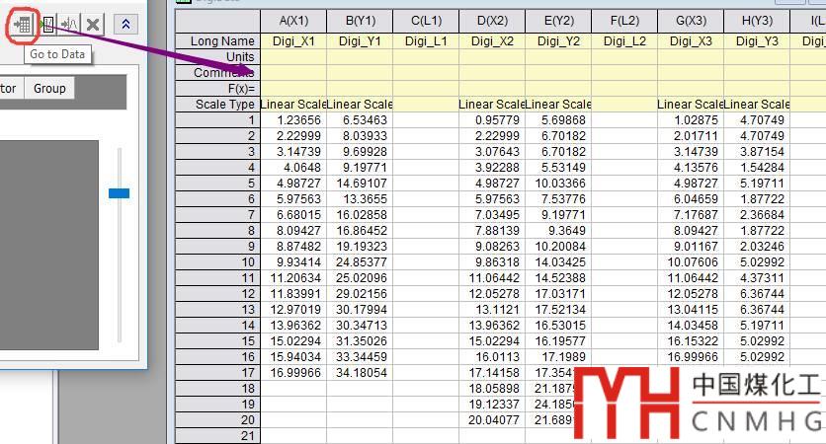Image resolution: width=826 pixels, height=444 pixels.
Task: Click the Go to Graph icon
Action: click(47, 25)
